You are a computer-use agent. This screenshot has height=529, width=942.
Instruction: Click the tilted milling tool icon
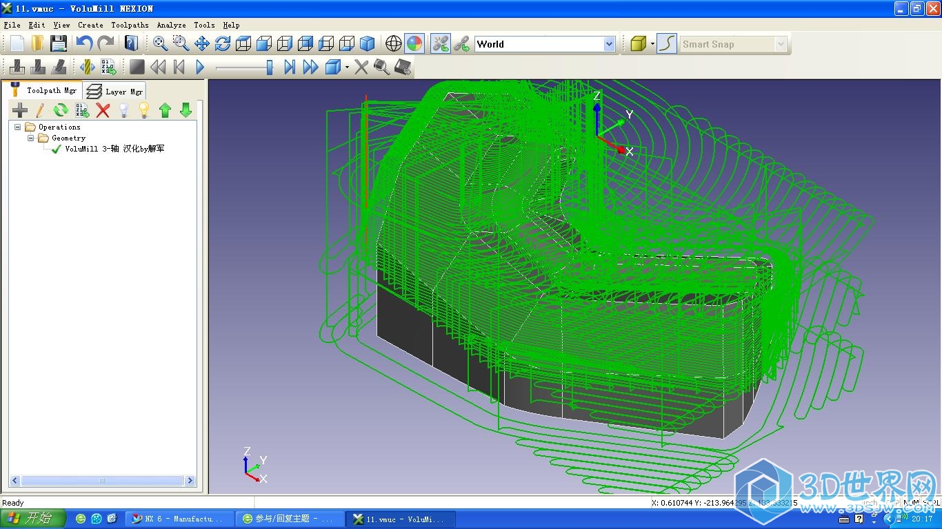pyautogui.click(x=59, y=67)
